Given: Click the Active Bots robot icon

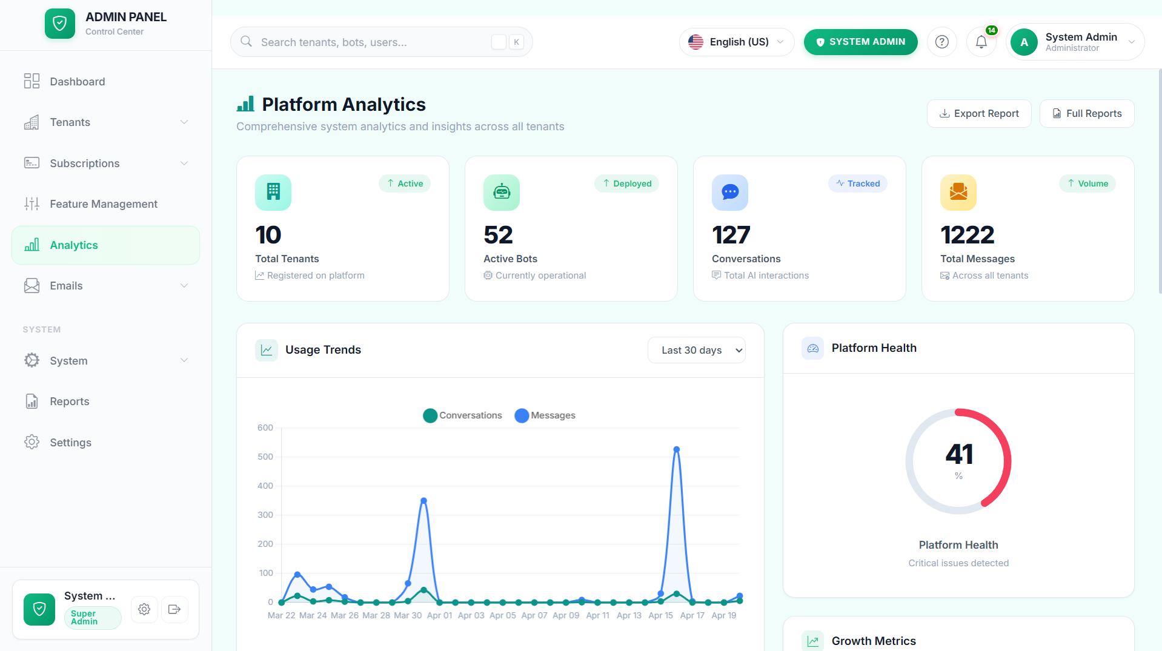Looking at the screenshot, I should pyautogui.click(x=502, y=193).
